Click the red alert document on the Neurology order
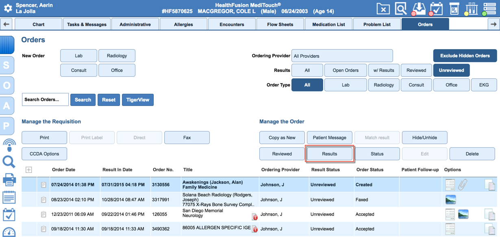The width and height of the screenshot is (500, 237). (255, 217)
